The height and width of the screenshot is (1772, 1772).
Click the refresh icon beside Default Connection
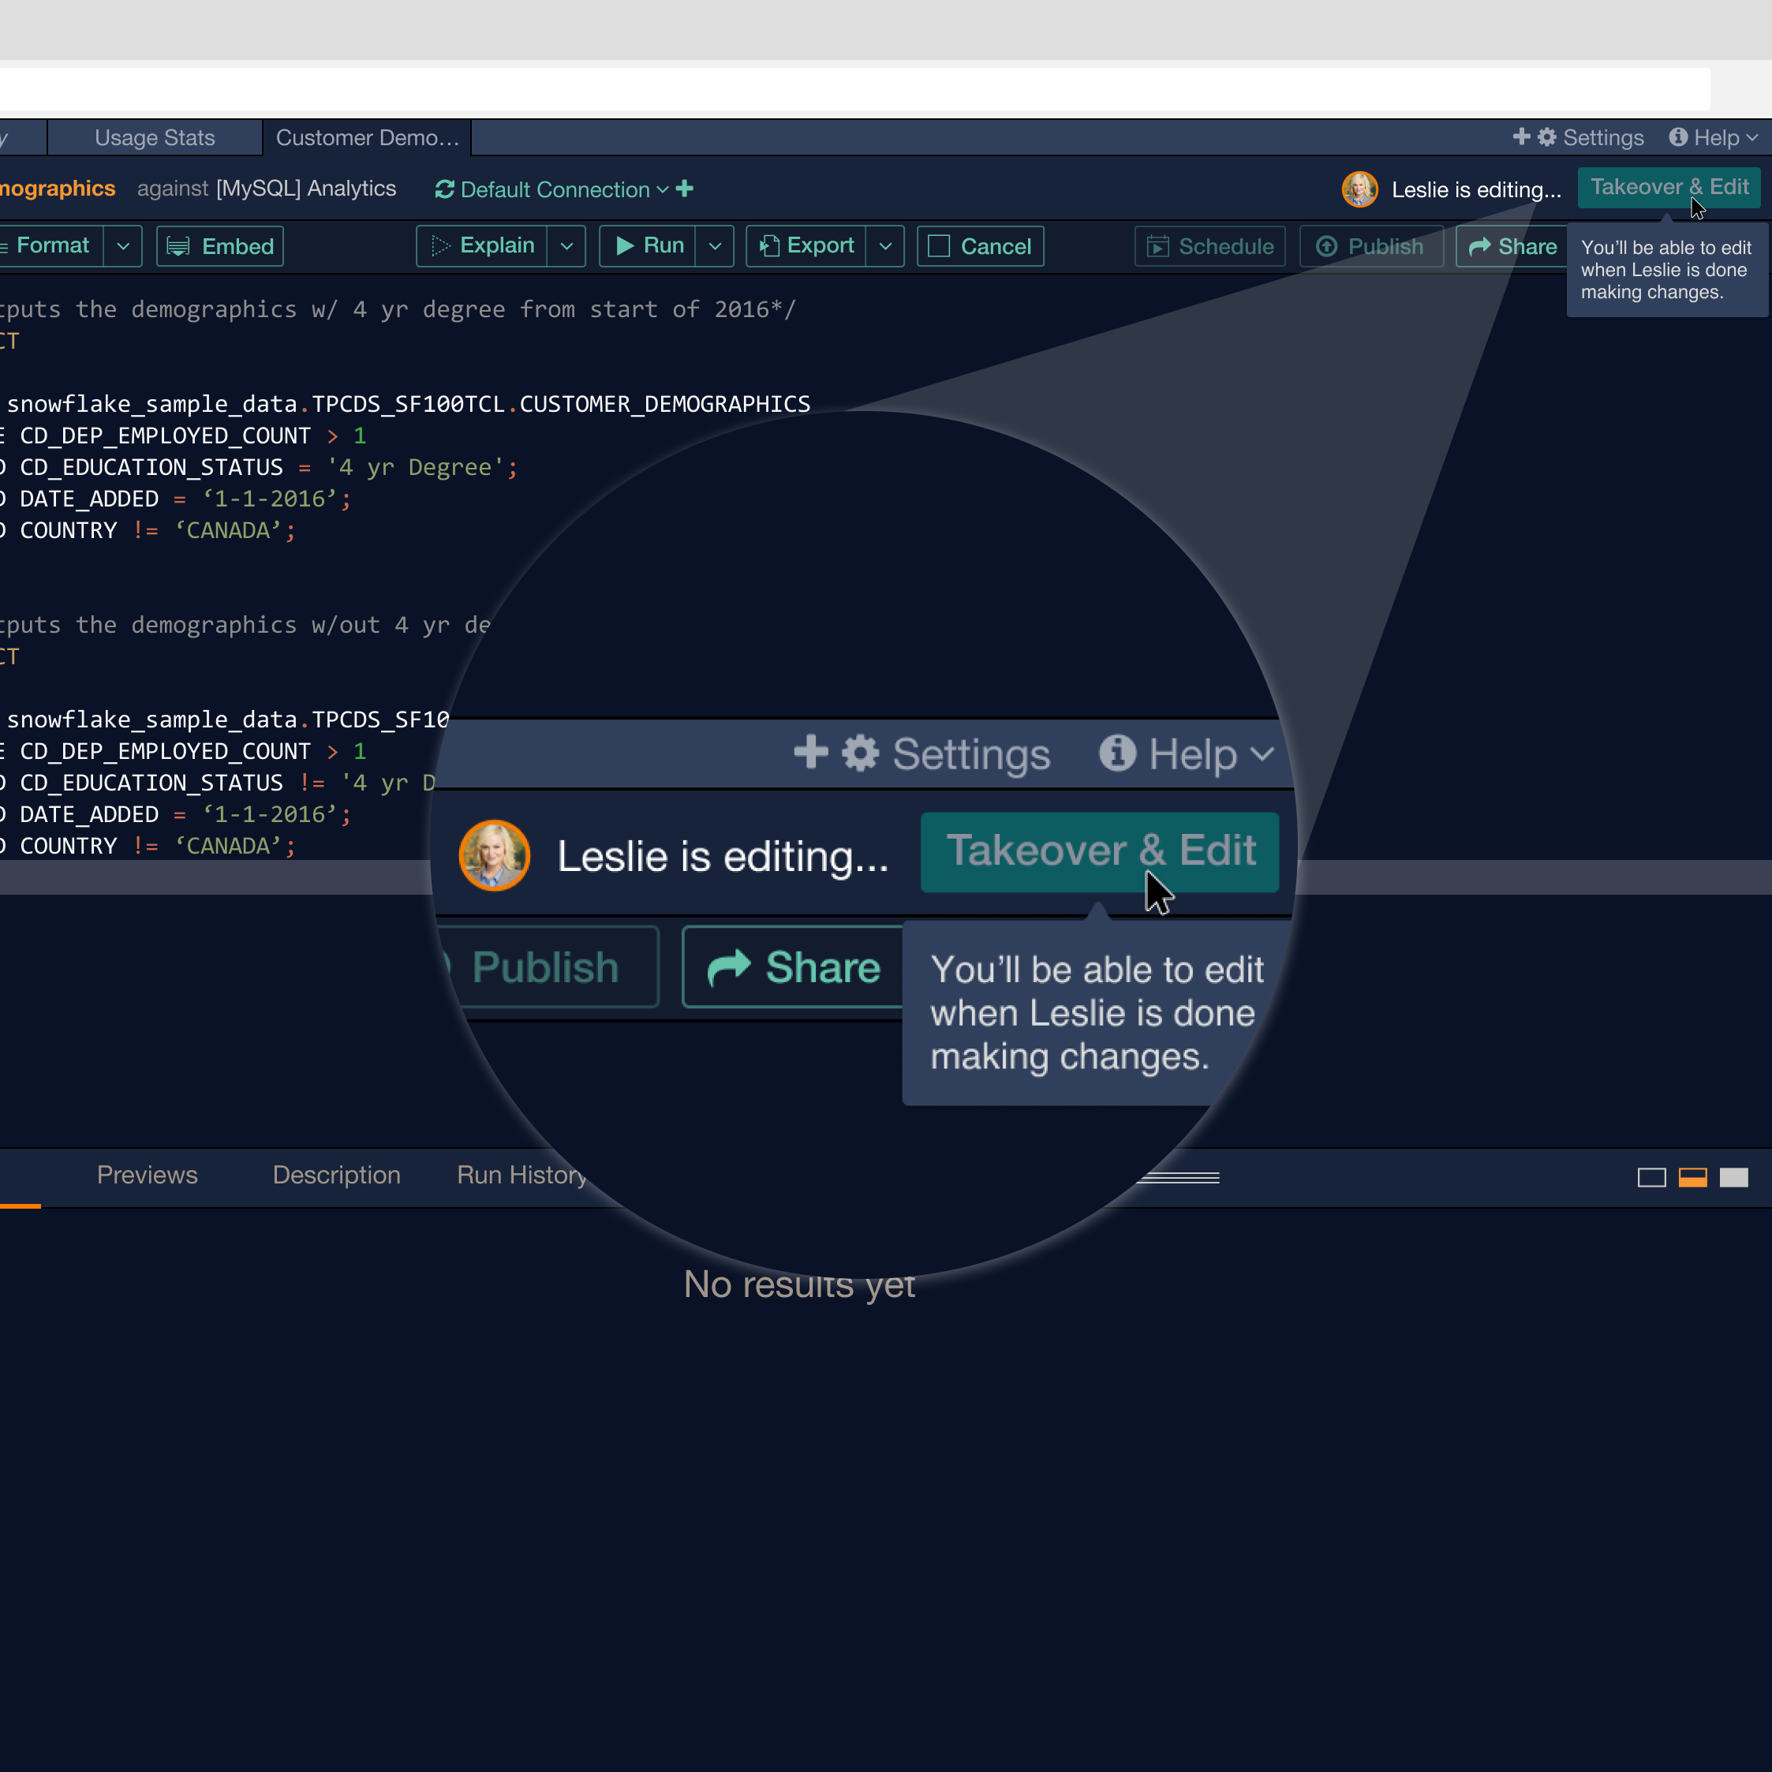pyautogui.click(x=445, y=189)
